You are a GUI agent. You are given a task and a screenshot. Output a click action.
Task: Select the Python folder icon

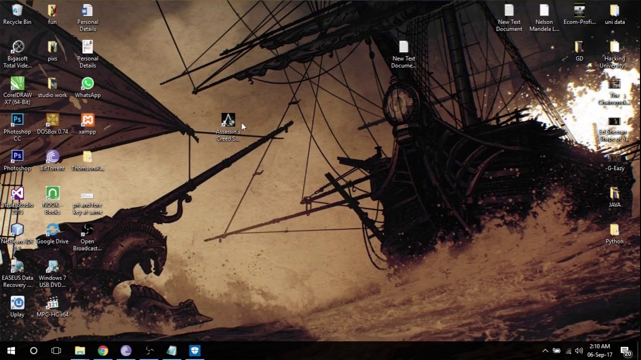614,233
